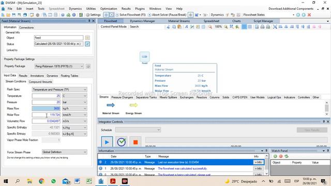Select the Material Stream palette icon
Viewport: 331px width, 186px height.
click(x=111, y=105)
